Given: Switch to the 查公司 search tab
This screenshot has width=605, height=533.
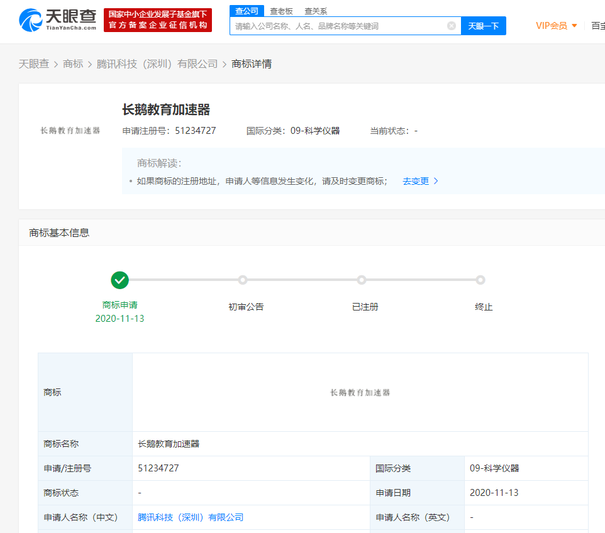Looking at the screenshot, I should [247, 11].
